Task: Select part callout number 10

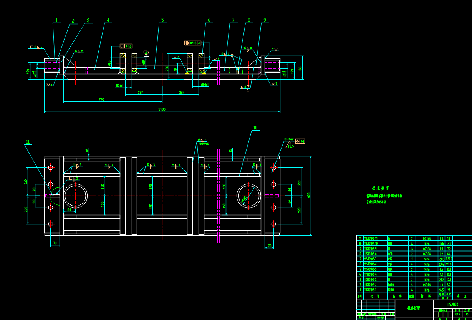Action: coord(255,128)
